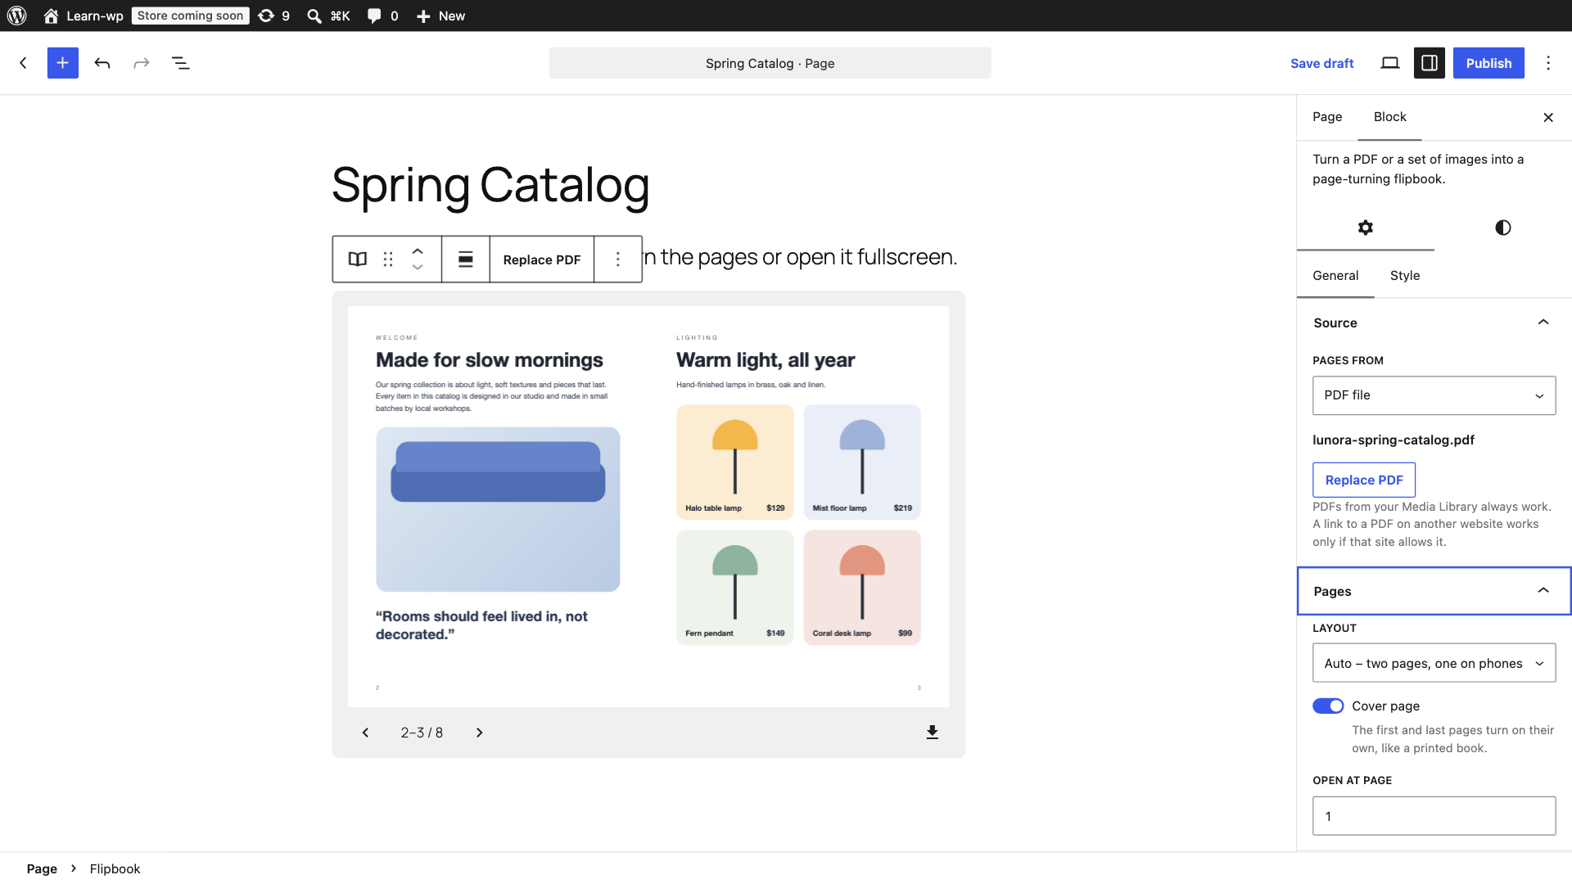1572x884 pixels.
Task: Open the updates icon showing 9
Action: [x=273, y=16]
